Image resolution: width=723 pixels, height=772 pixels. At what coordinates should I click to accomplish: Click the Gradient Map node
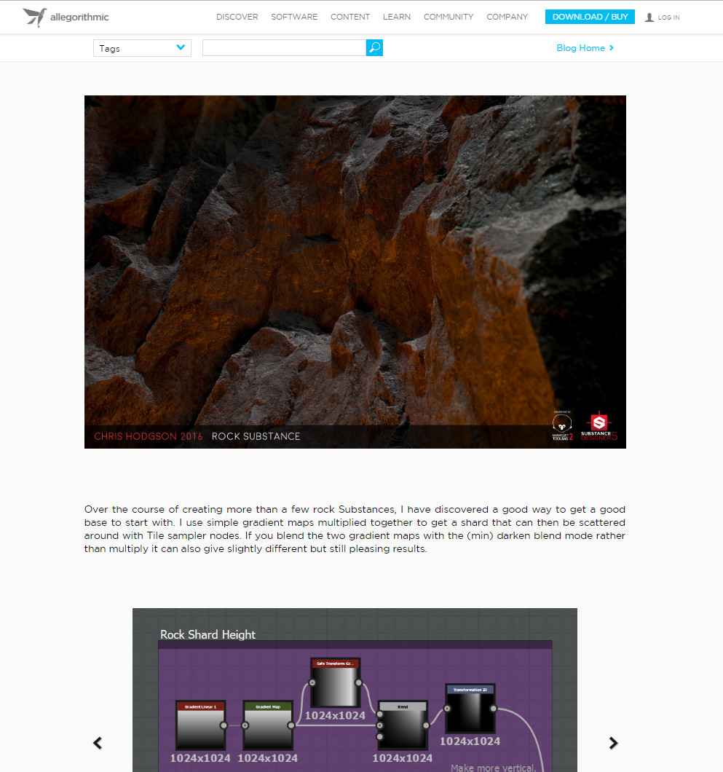click(x=268, y=725)
